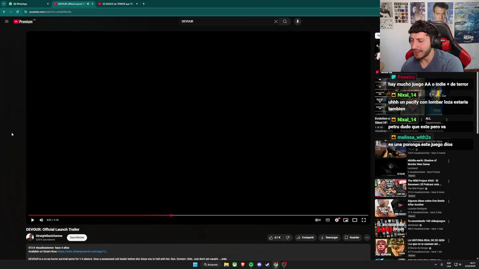This screenshot has width=479, height=269.
Task: Subscribe with the Suscribirme button
Action: (x=77, y=237)
